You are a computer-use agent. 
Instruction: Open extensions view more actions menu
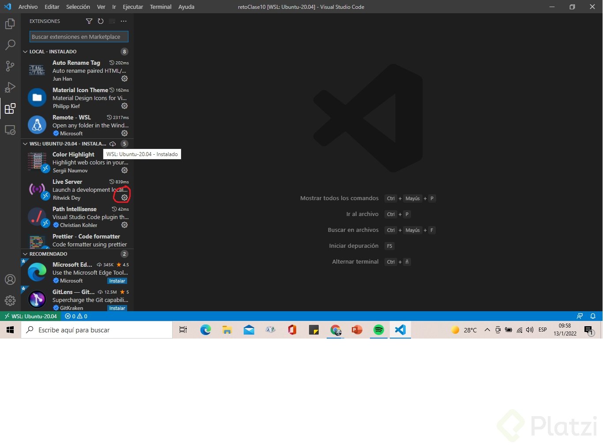coord(124,21)
